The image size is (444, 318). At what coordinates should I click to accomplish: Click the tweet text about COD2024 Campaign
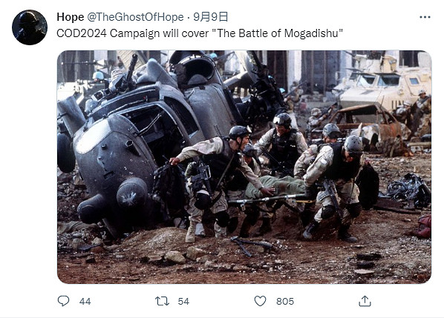[200, 33]
